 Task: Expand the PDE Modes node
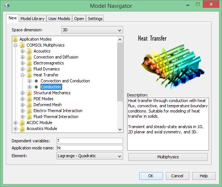point(22,99)
